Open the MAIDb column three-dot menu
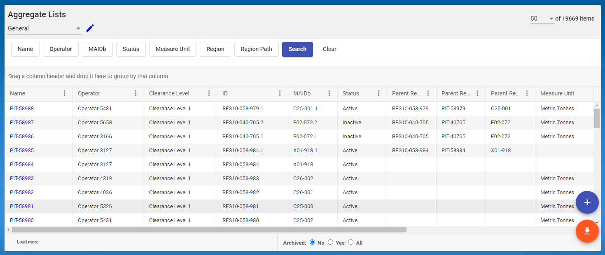The height and width of the screenshot is (255, 605). coord(329,93)
